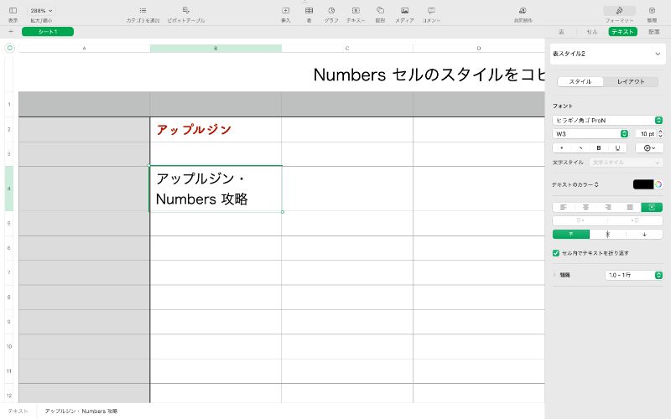Open the 1.0 - 1行 line spacing dropdown
671x419 pixels.
click(x=634, y=275)
